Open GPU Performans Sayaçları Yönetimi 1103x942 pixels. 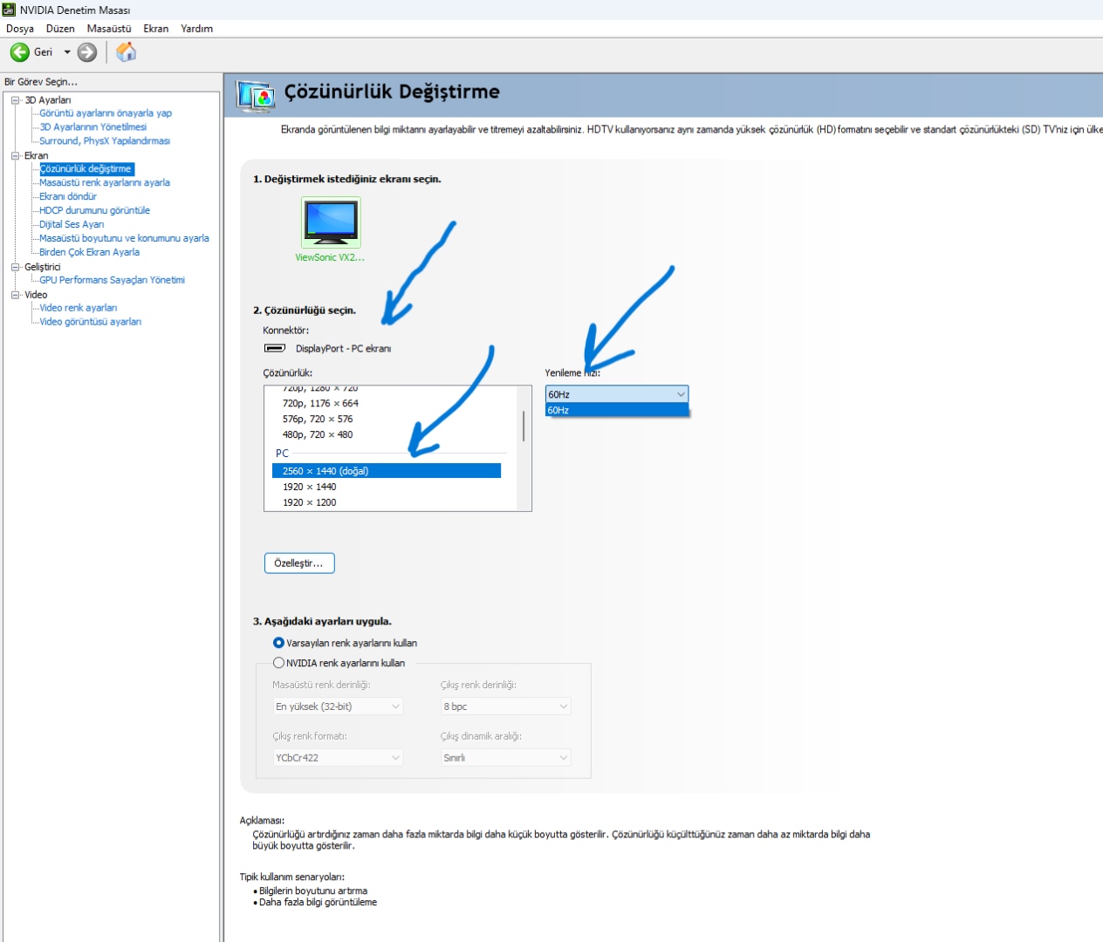112,281
